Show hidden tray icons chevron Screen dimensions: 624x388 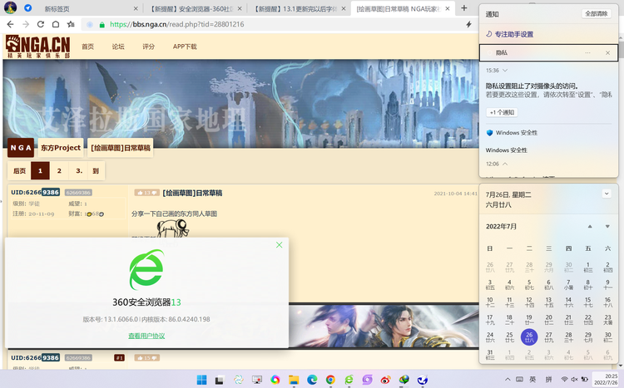pos(508,379)
